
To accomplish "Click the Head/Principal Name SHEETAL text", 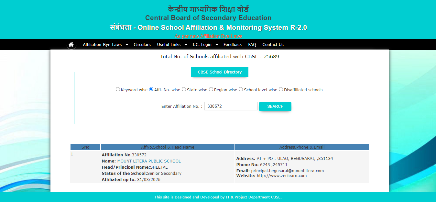I will pyautogui.click(x=135, y=167).
